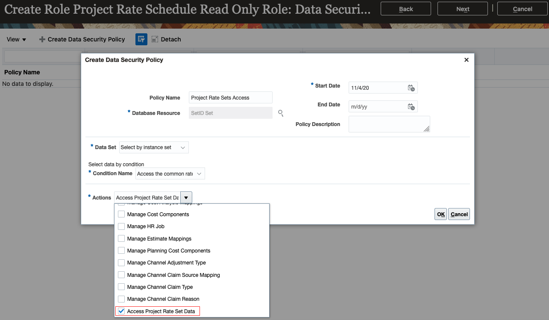This screenshot has width=549, height=320.
Task: Open the Data Set dropdown
Action: click(x=154, y=147)
